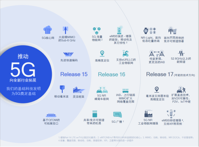
Task: Click the 可拓展空口 label text
Action: 51,123
